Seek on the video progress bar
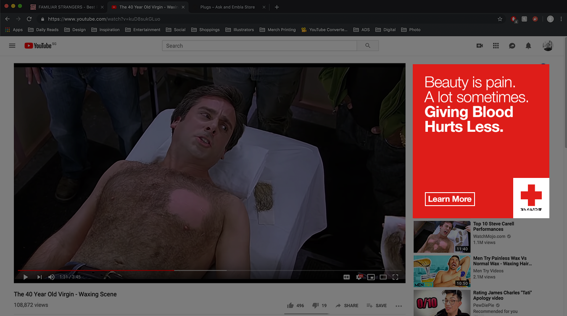This screenshot has width=567, height=316. [210, 271]
